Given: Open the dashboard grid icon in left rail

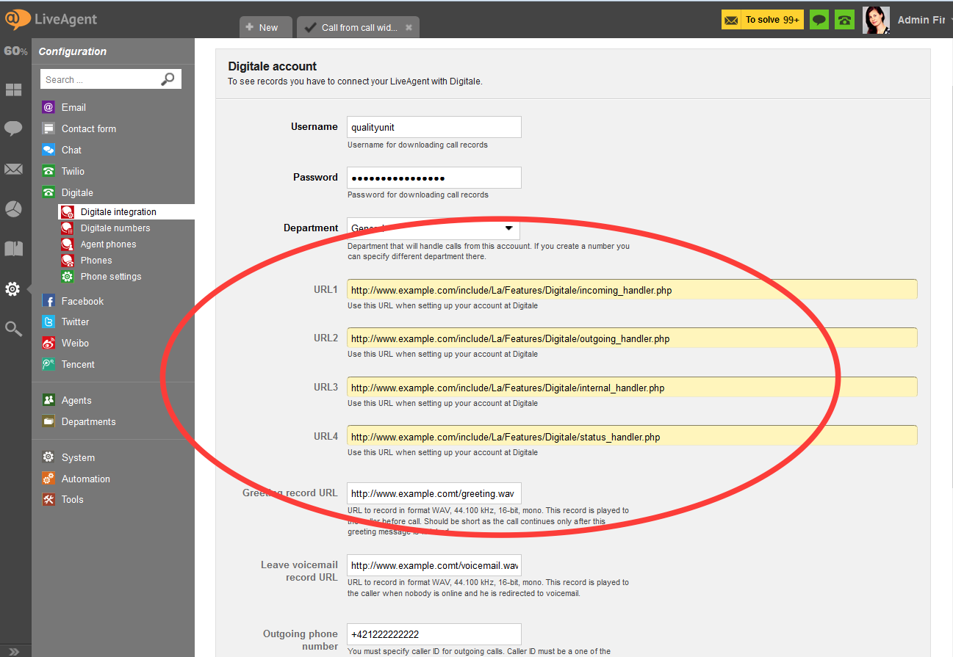Looking at the screenshot, I should (x=13, y=90).
